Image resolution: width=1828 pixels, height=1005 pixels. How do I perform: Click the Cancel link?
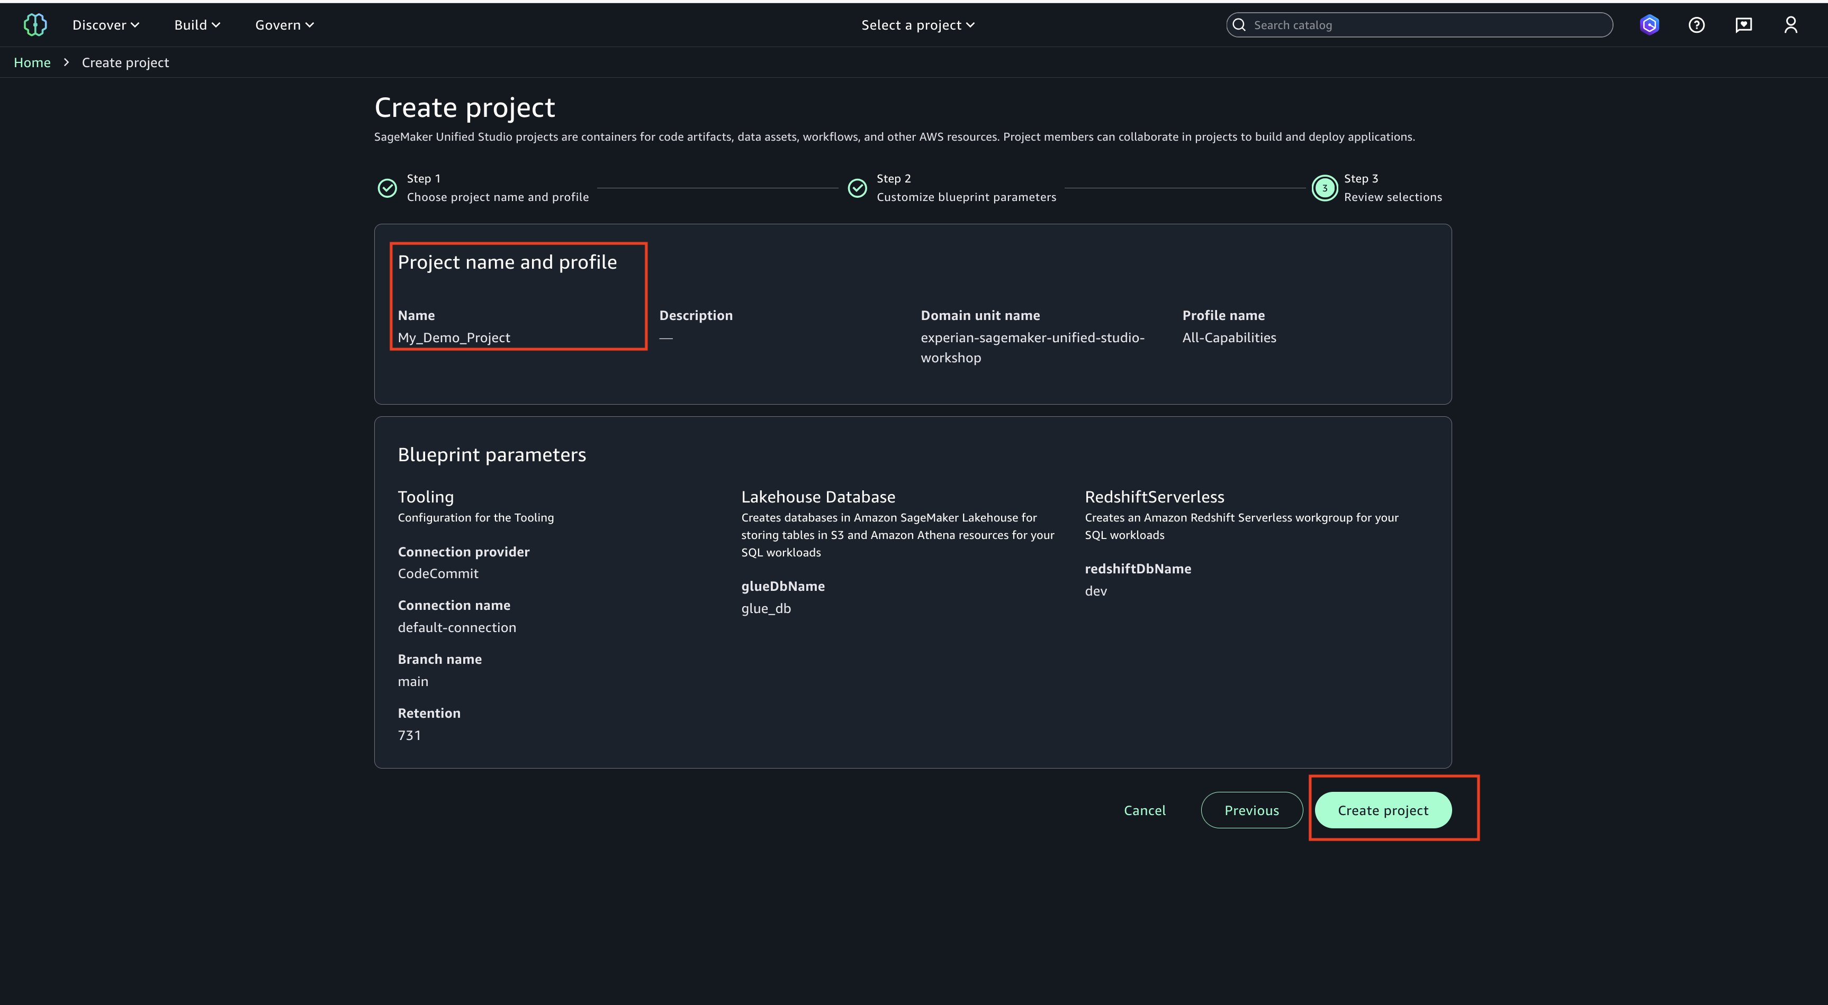click(1144, 810)
